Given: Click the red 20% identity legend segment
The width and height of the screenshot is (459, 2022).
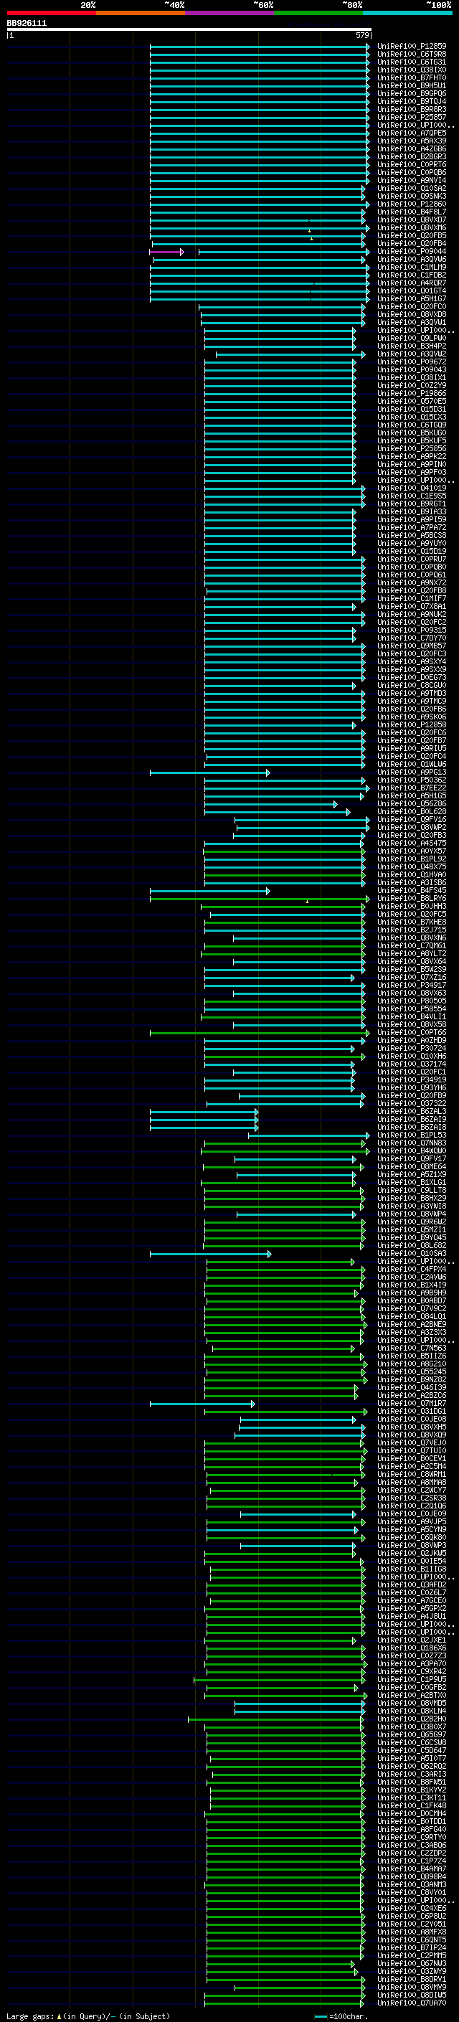Looking at the screenshot, I should (x=51, y=13).
